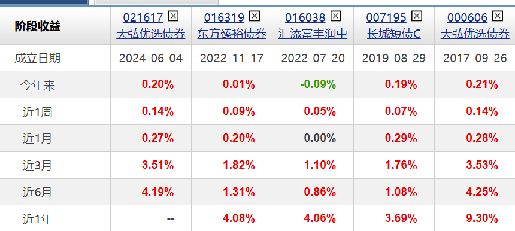Click the X icon beside code 016038

pos(335,16)
